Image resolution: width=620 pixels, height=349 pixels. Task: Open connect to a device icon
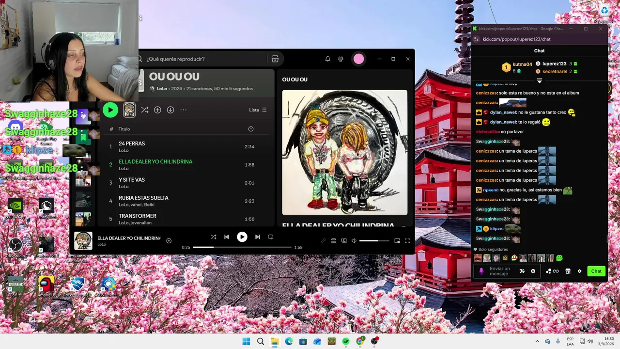coord(344,241)
